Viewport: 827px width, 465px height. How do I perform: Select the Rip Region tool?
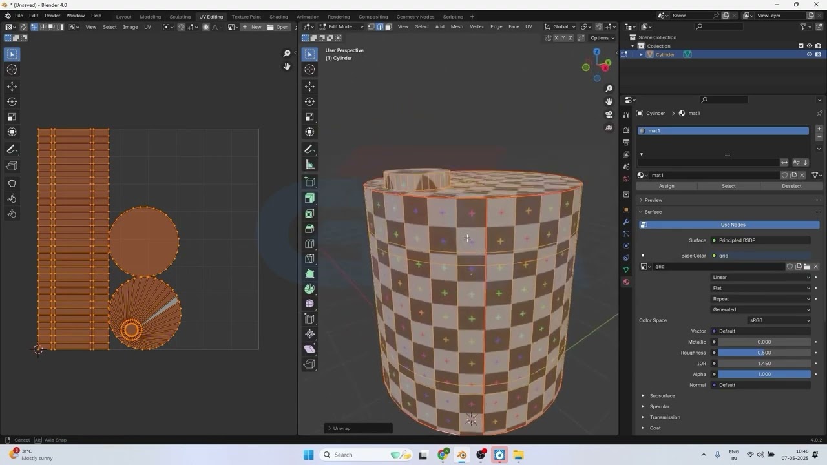pyautogui.click(x=309, y=364)
